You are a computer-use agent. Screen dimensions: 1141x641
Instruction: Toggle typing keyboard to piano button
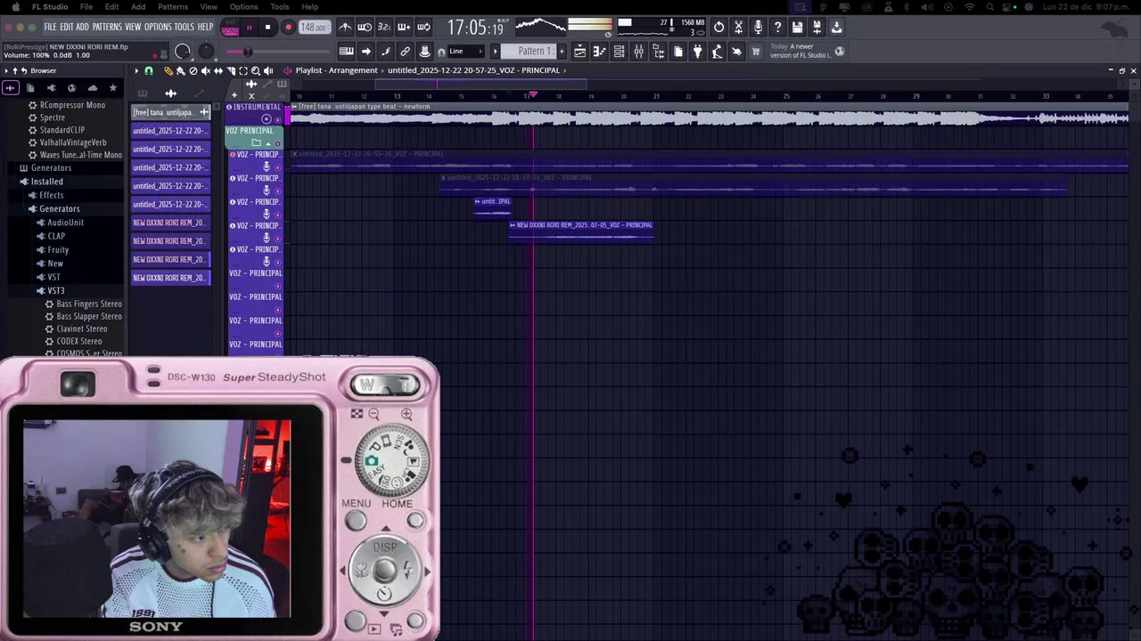pos(346,52)
